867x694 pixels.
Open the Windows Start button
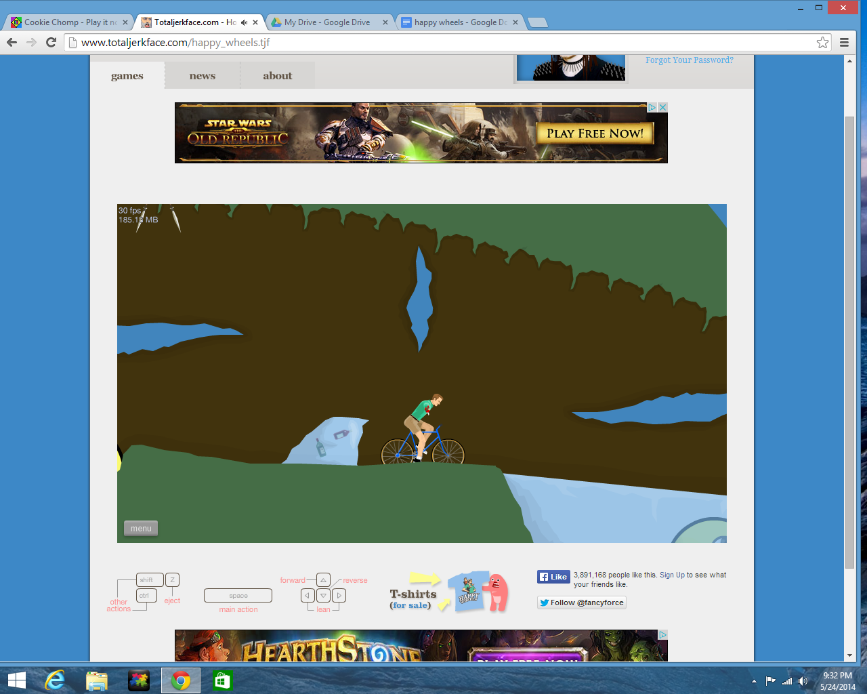tap(16, 680)
